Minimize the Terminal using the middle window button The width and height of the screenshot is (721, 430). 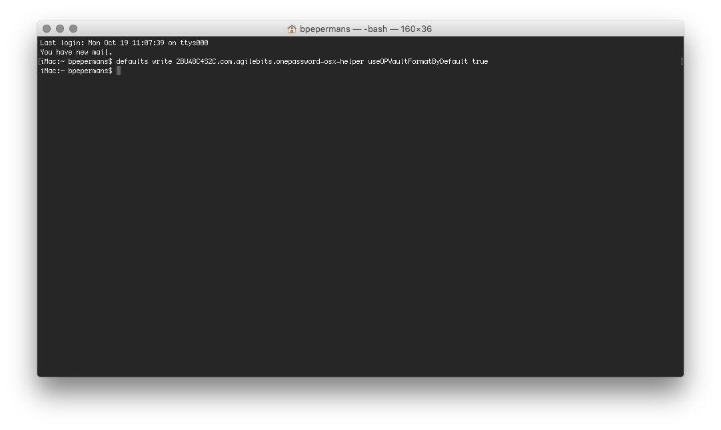pos(60,29)
